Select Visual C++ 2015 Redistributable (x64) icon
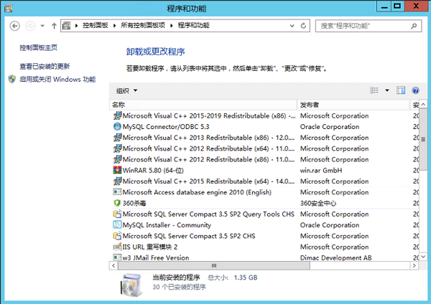Viewport: 431px width, 304px height. coord(117,181)
